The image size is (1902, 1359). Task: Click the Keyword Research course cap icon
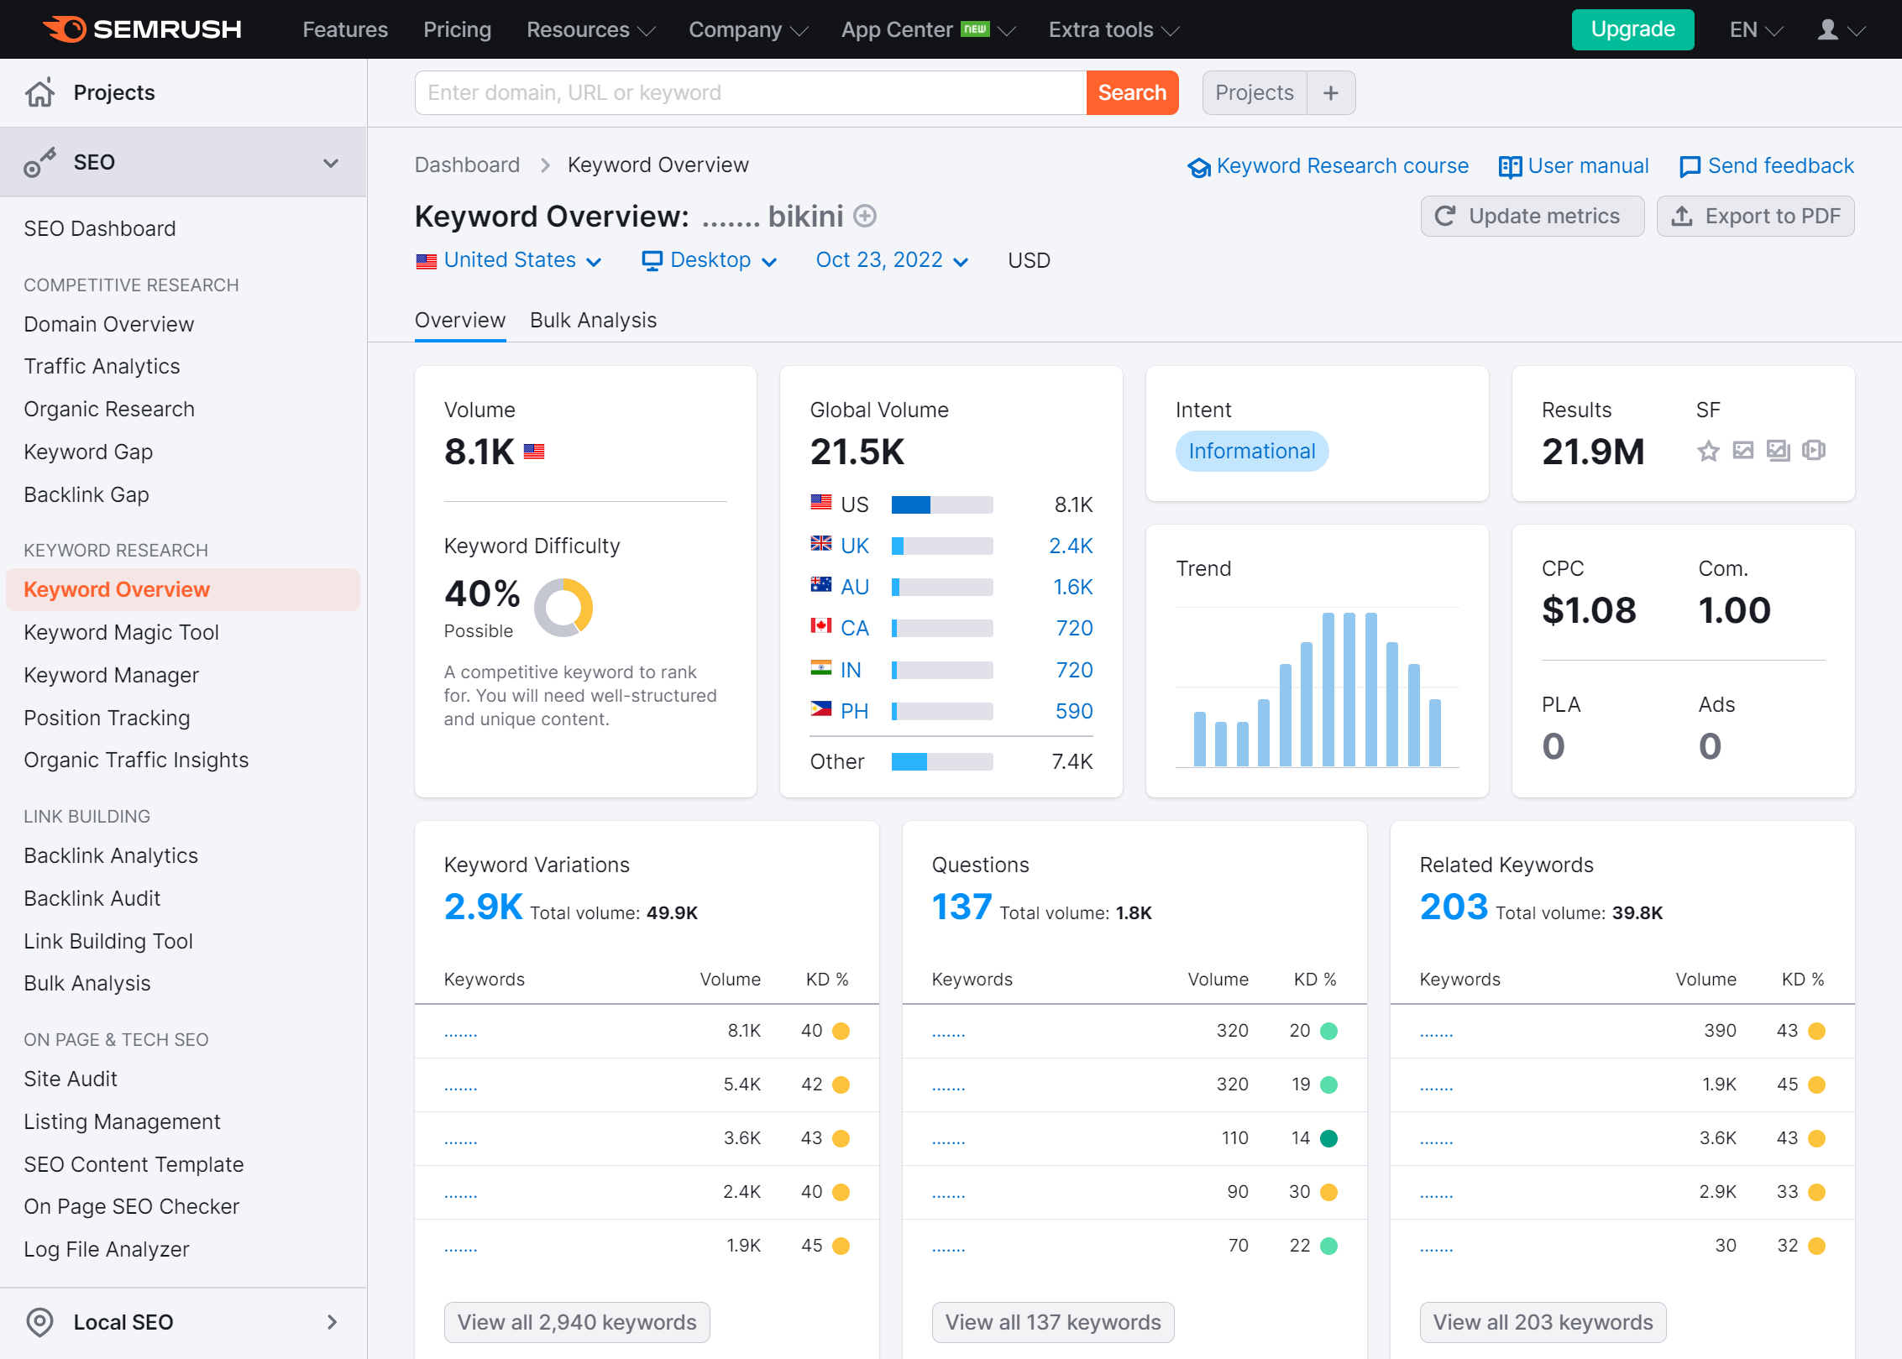[x=1198, y=167]
